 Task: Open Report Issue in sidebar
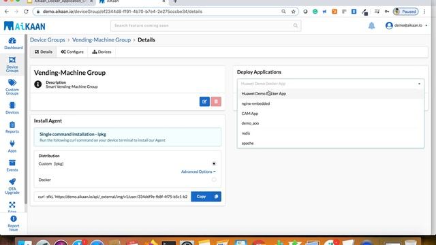point(14,223)
